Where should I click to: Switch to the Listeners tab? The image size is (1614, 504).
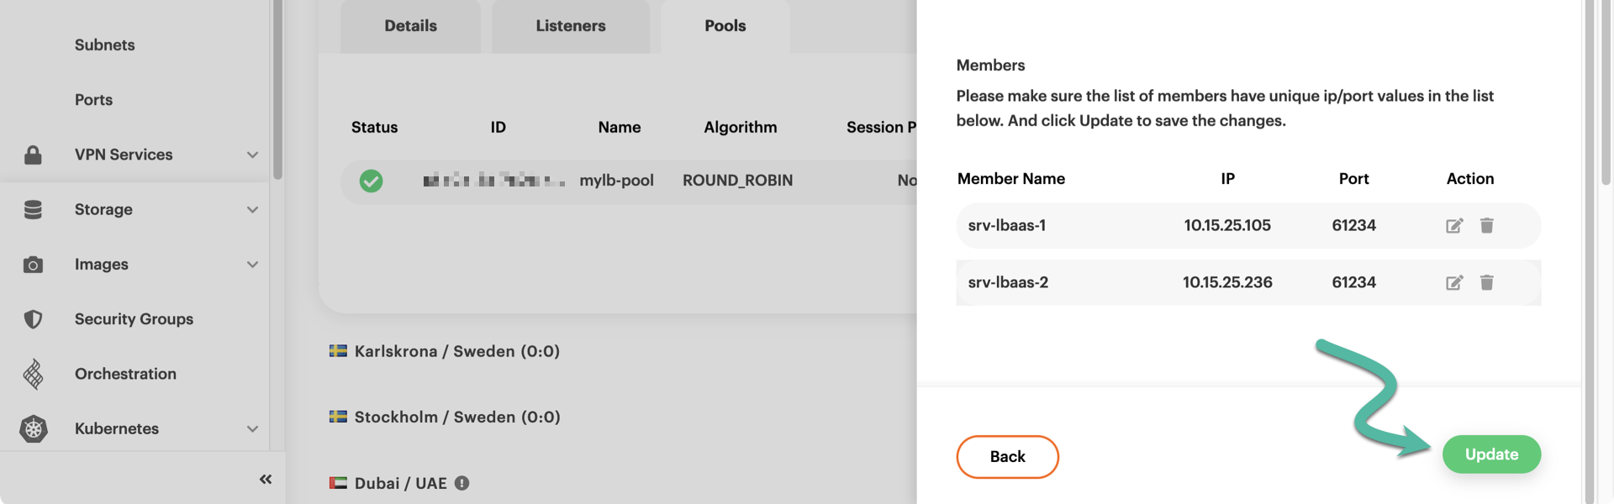570,26
